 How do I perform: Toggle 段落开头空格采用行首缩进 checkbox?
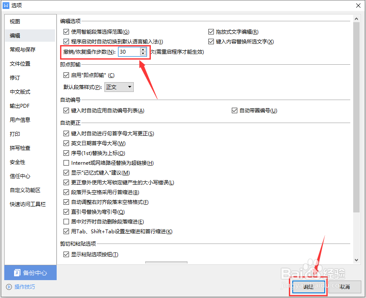(66, 192)
